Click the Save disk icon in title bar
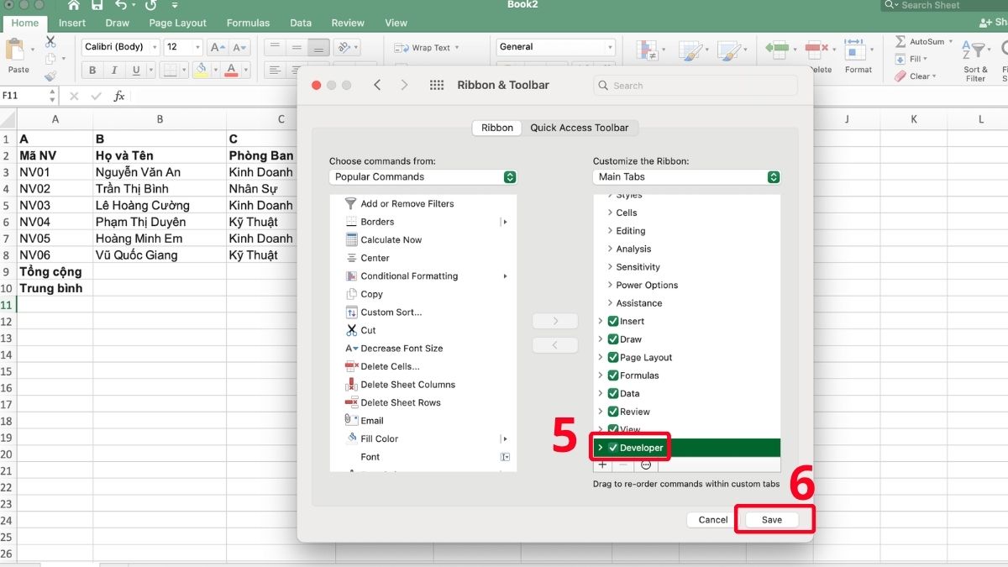The width and height of the screenshot is (1008, 567). tap(97, 5)
